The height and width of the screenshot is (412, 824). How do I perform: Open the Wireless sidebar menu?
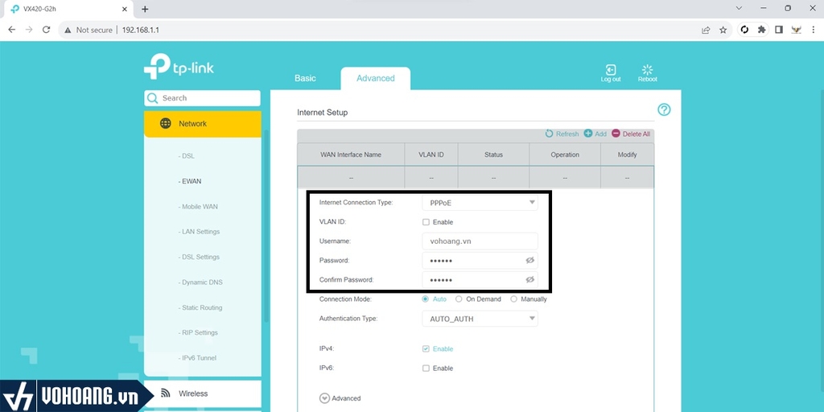point(202,393)
